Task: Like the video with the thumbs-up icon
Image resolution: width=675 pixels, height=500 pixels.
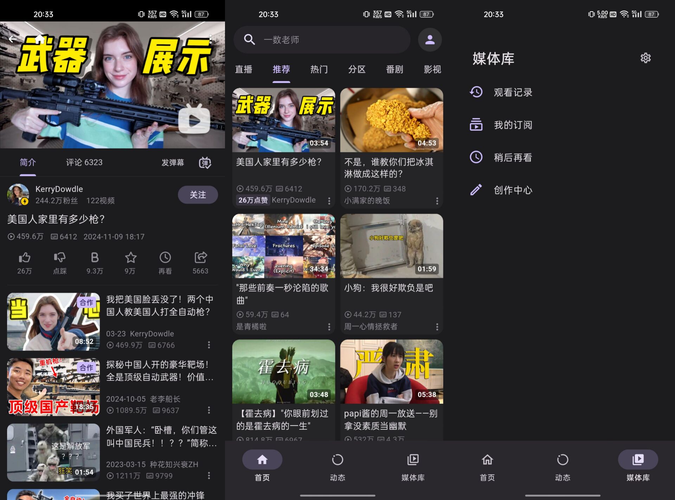Action: [x=25, y=258]
